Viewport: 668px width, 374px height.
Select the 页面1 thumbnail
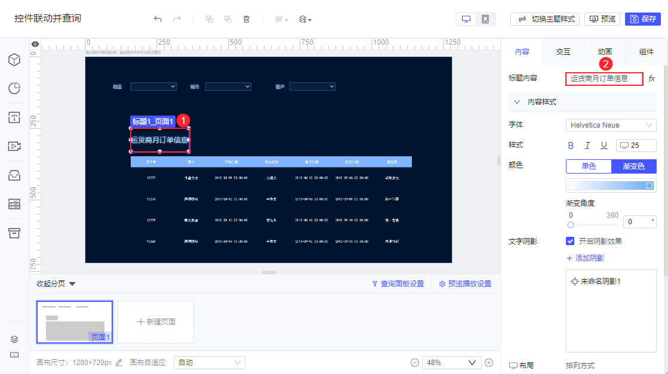(x=75, y=322)
